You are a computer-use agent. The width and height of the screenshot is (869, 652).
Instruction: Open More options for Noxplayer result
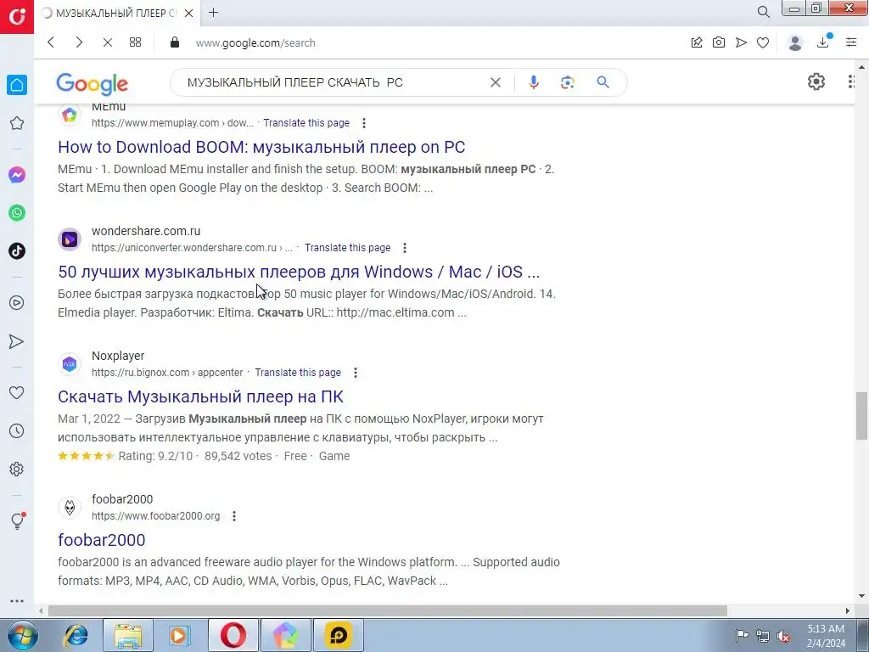[356, 373]
